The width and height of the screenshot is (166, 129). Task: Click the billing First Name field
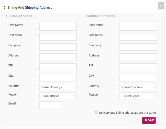[x=58, y=27]
